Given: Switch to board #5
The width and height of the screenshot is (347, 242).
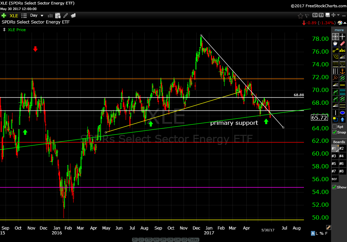Looking at the screenshot, I should (335, 164).
